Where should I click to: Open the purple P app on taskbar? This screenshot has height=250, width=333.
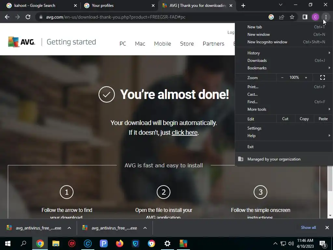tap(104, 243)
